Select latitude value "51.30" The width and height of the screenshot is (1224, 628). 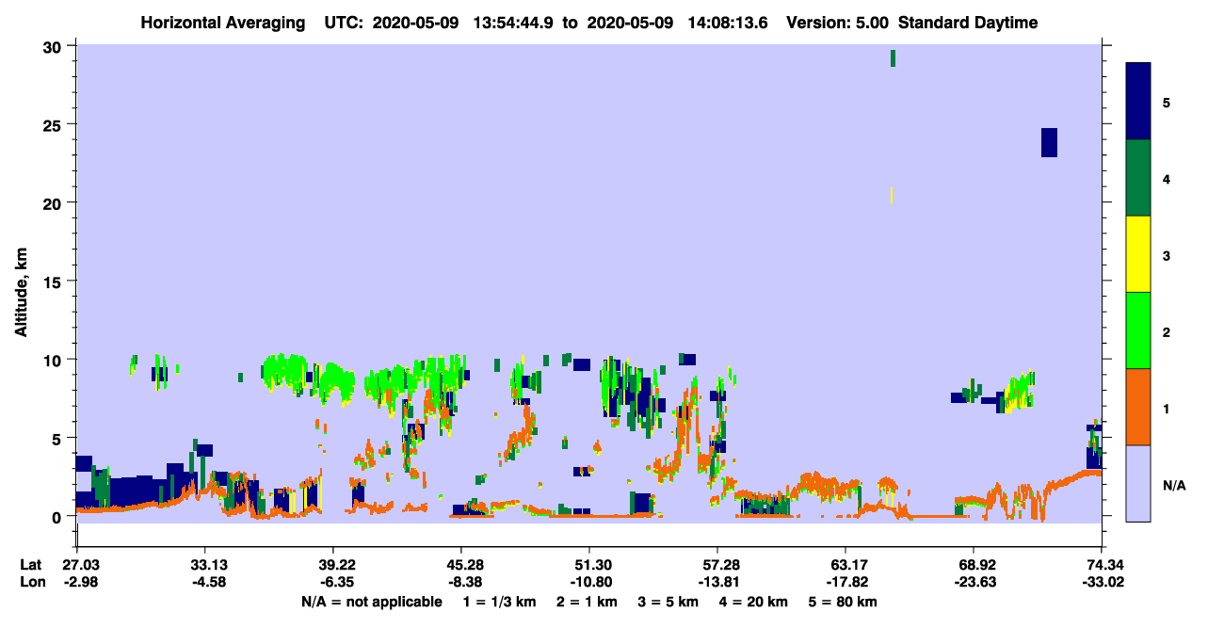pyautogui.click(x=589, y=565)
